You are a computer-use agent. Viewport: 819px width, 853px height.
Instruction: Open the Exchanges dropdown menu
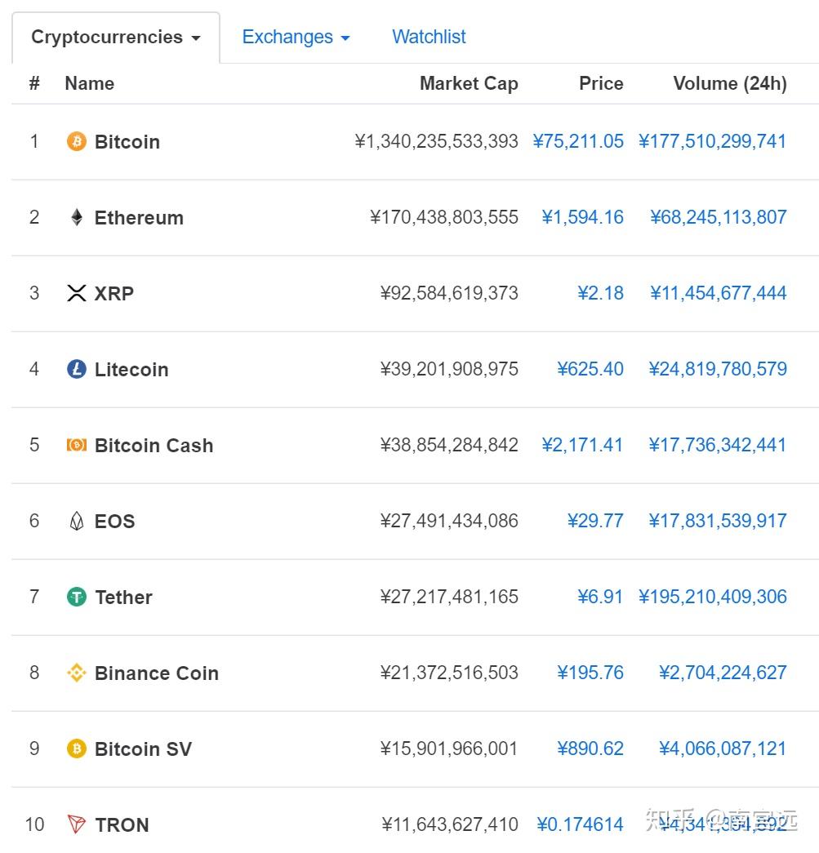(x=296, y=38)
